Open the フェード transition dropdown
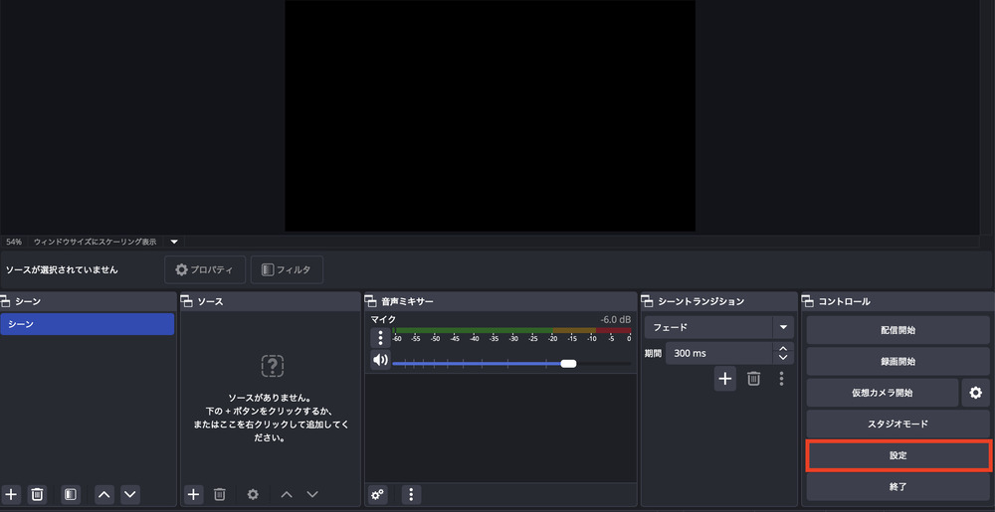 (719, 328)
